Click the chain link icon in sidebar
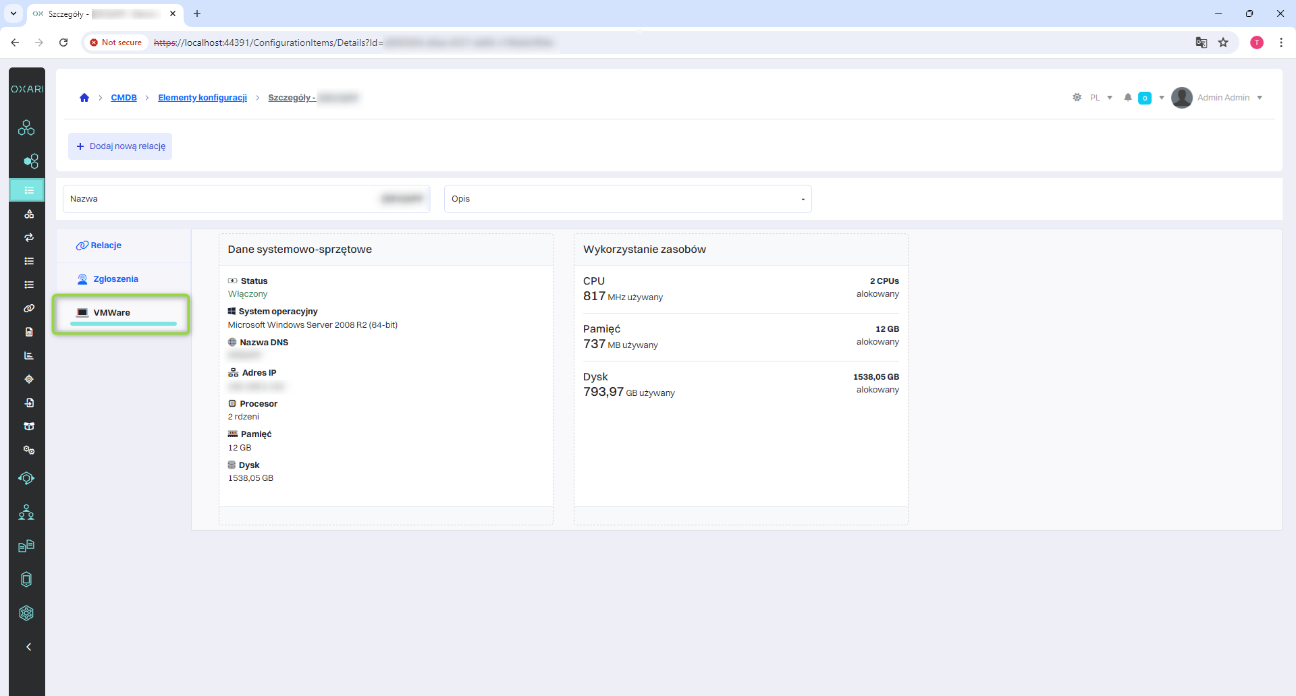The width and height of the screenshot is (1296, 696). pos(29,308)
